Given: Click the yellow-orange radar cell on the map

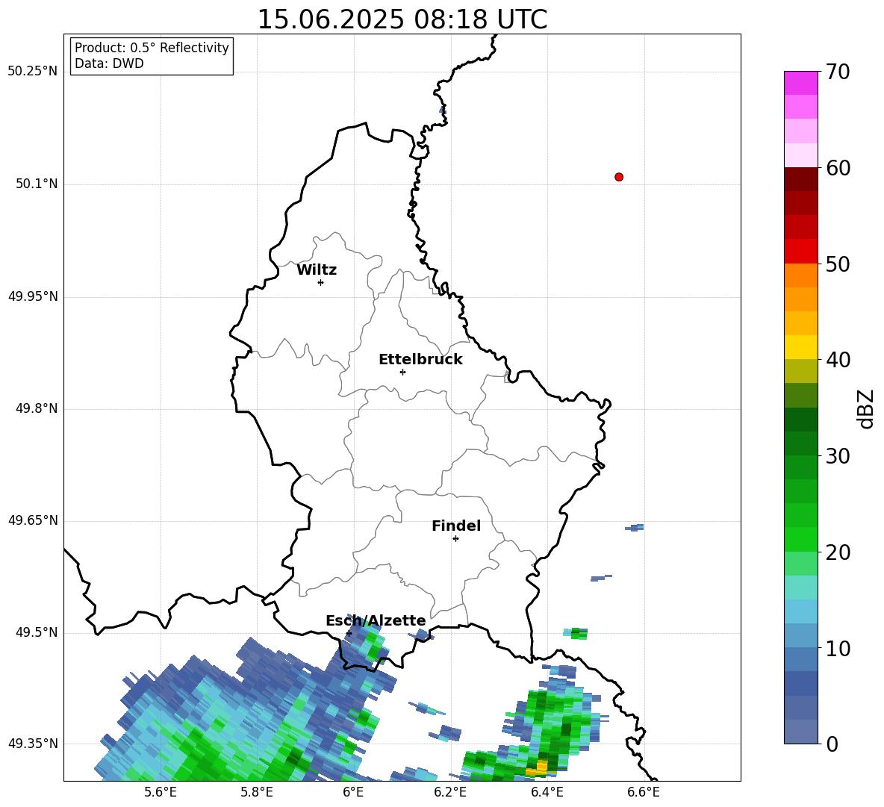Looking at the screenshot, I should point(538,769).
